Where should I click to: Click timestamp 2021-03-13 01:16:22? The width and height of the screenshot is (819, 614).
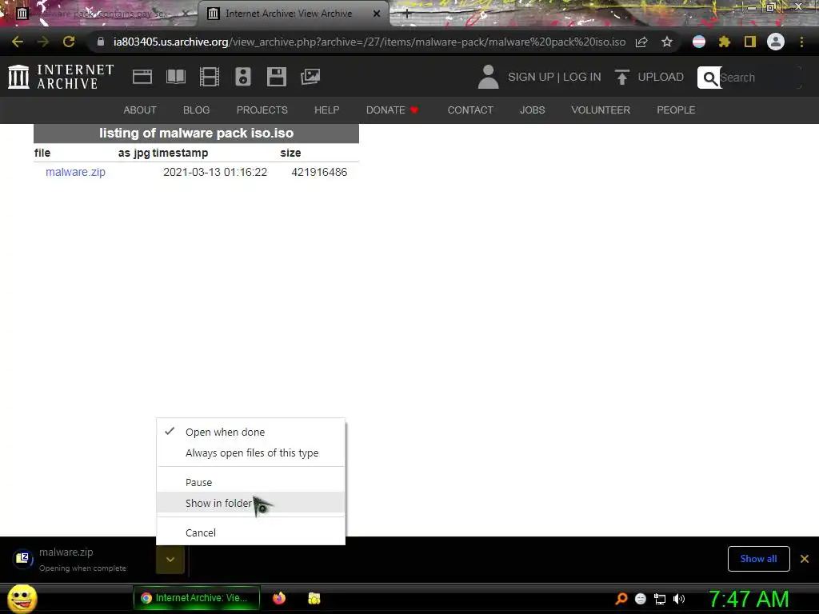(x=215, y=172)
